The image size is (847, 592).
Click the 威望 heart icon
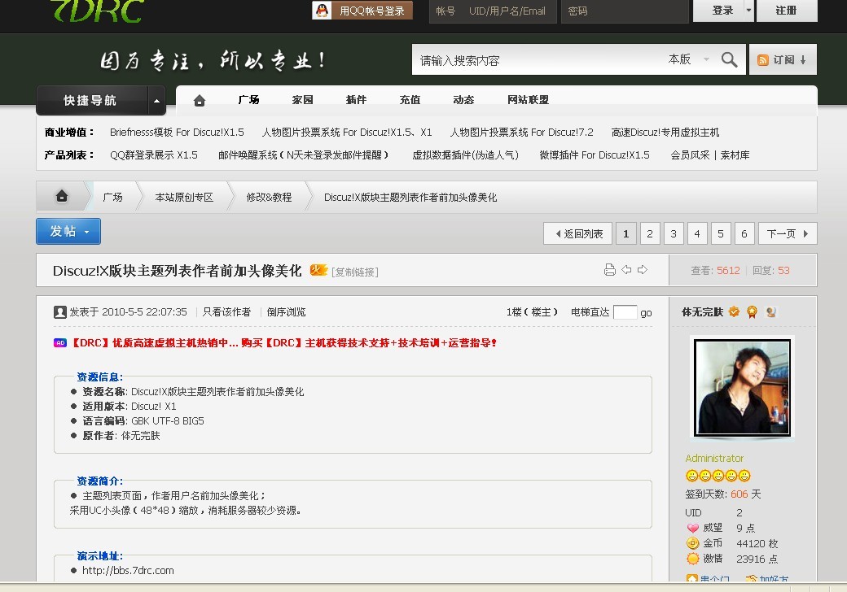(692, 528)
